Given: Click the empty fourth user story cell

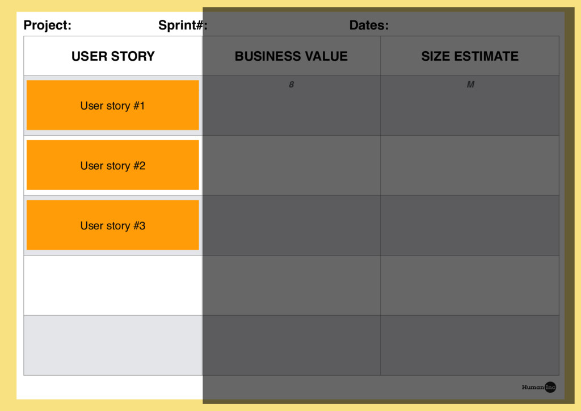Looking at the screenshot, I should point(113,285).
